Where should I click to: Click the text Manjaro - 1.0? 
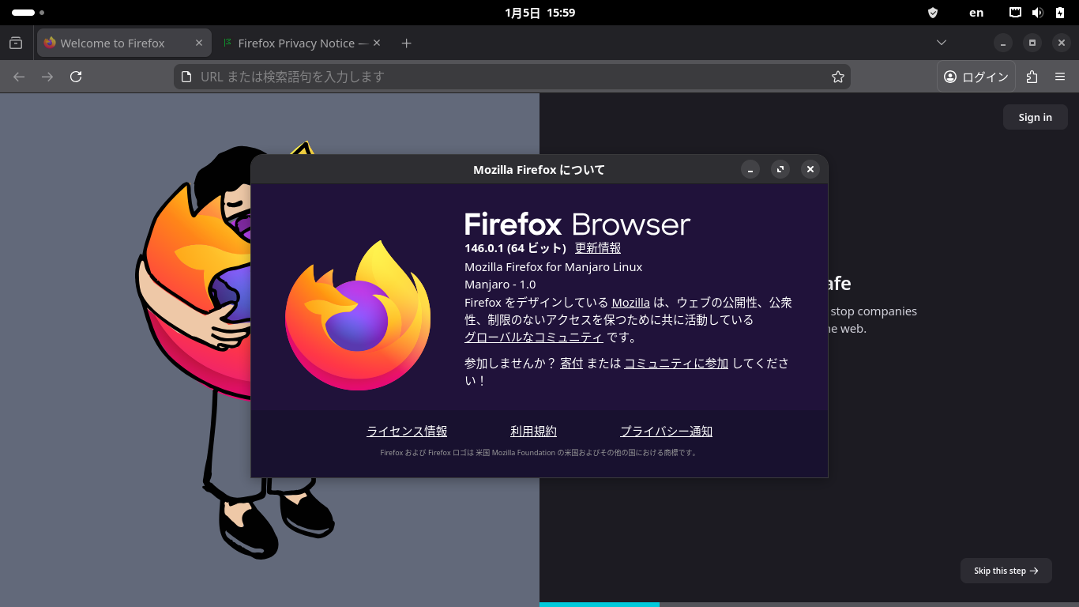[x=500, y=285]
